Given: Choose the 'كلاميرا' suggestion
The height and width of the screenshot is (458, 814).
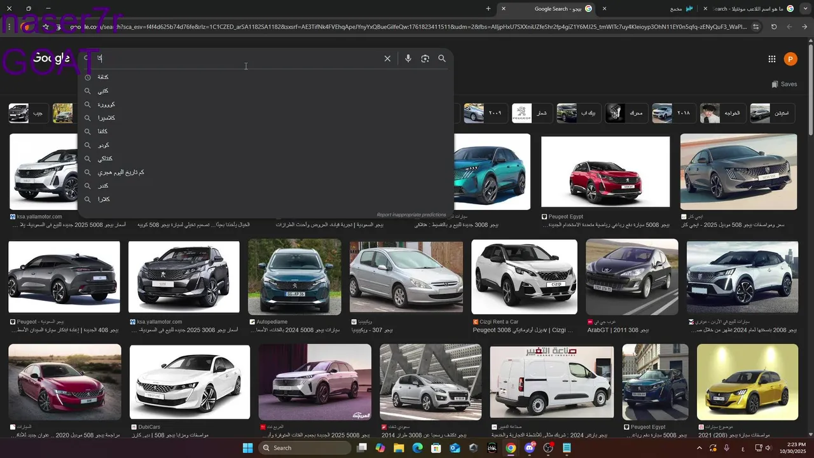Looking at the screenshot, I should point(266,118).
